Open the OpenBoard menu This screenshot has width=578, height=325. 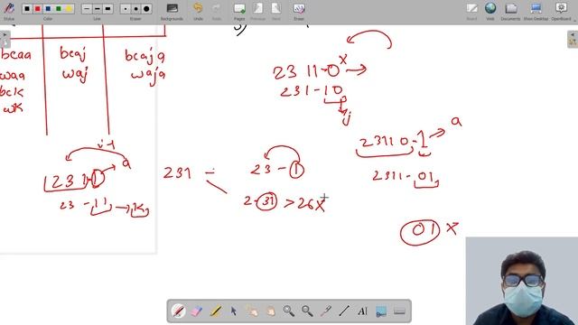[561, 11]
